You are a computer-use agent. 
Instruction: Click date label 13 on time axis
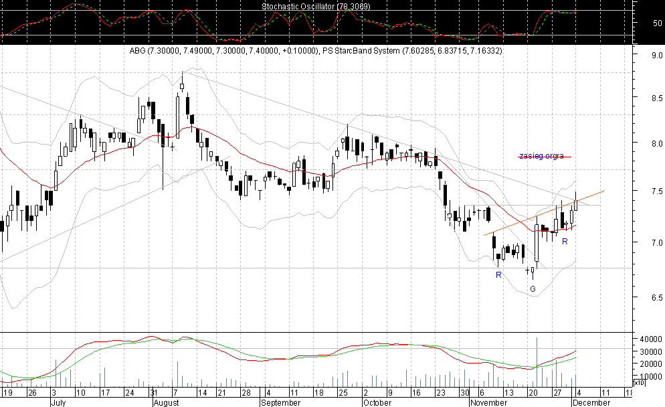pyautogui.click(x=508, y=392)
